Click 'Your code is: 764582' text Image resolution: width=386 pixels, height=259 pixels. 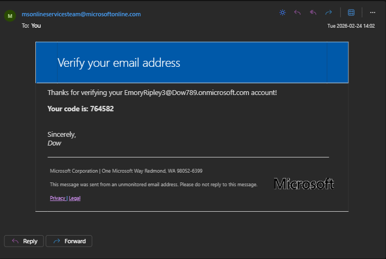coord(80,109)
